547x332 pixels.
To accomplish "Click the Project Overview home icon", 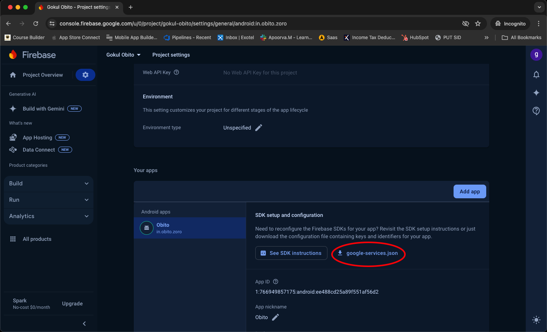I will click(x=13, y=75).
